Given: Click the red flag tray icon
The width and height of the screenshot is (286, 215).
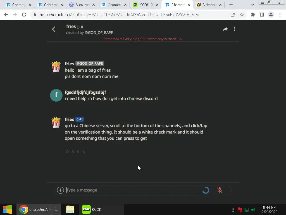Looking at the screenshot, I should [240, 209].
